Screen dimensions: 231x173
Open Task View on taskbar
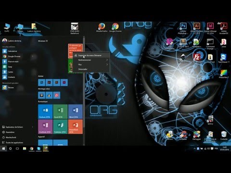tap(17, 148)
